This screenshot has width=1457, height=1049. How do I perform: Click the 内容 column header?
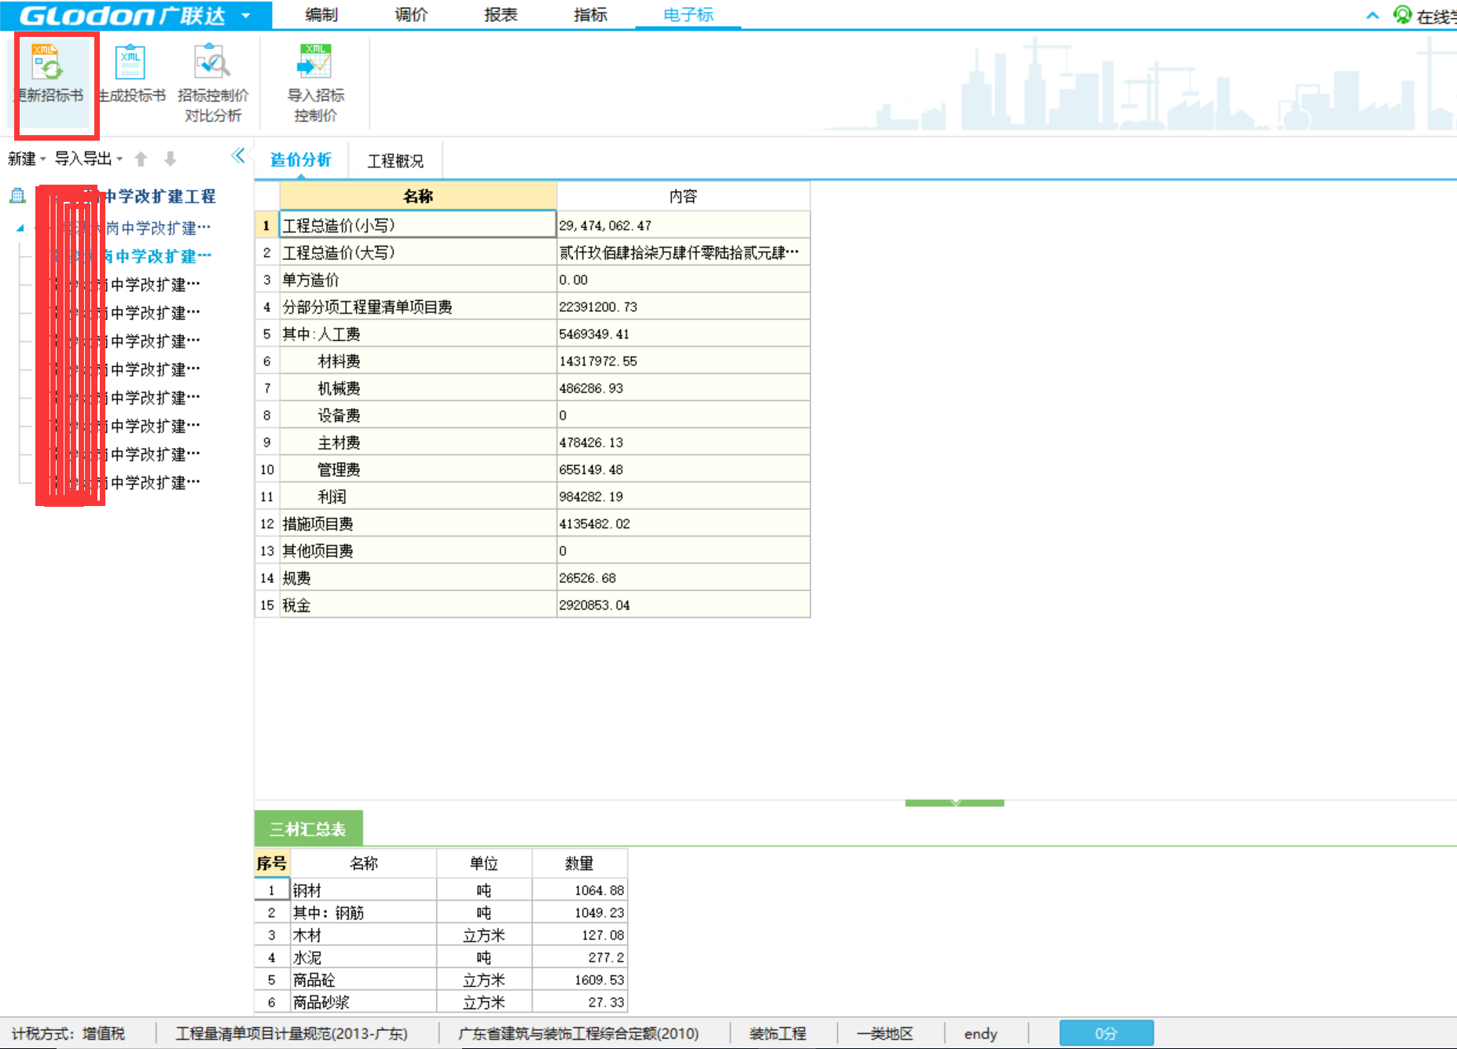683,196
